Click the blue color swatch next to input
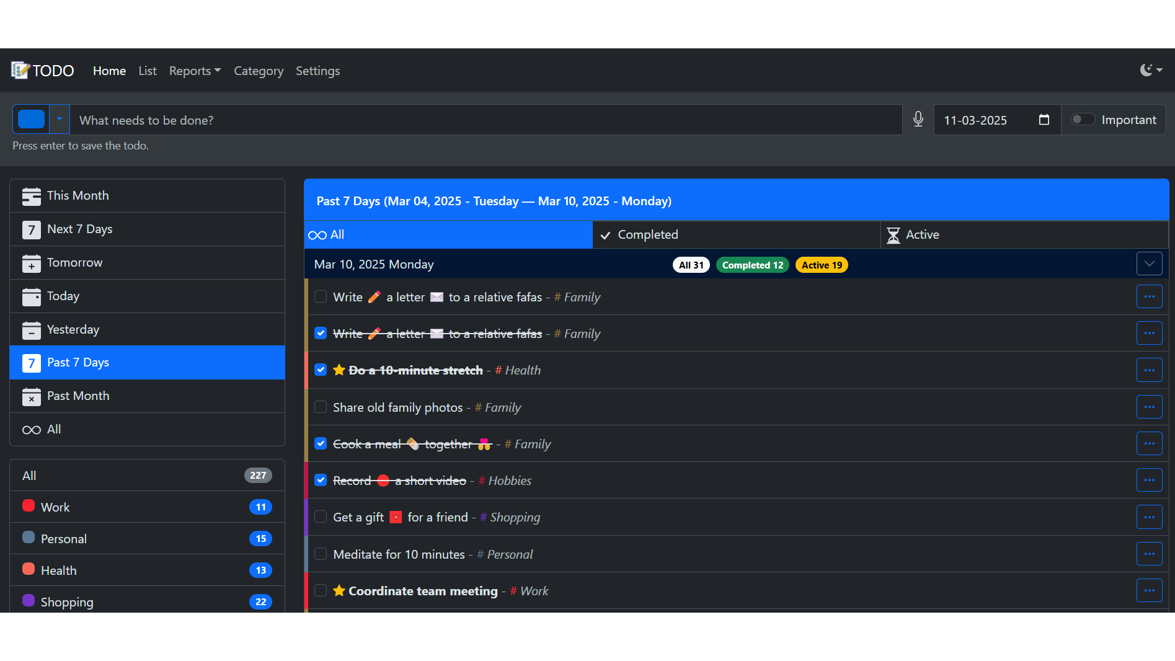Screen dimensions: 1175x661 [31, 118]
